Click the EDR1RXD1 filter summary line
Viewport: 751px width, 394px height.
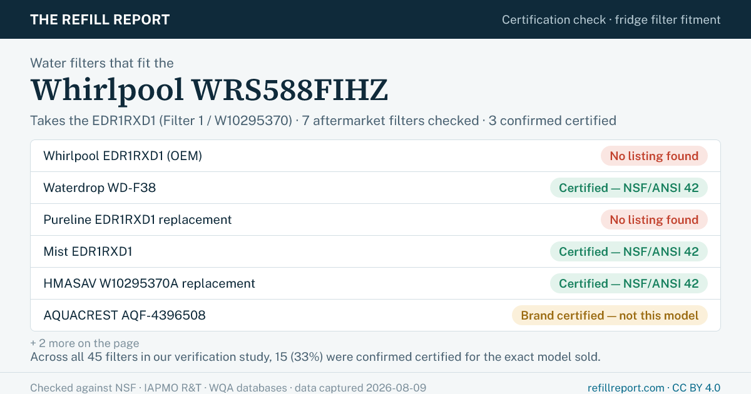[323, 120]
